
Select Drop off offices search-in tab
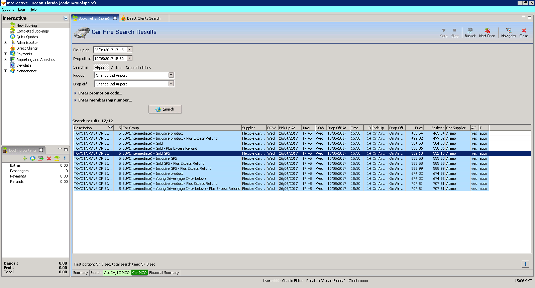(138, 67)
